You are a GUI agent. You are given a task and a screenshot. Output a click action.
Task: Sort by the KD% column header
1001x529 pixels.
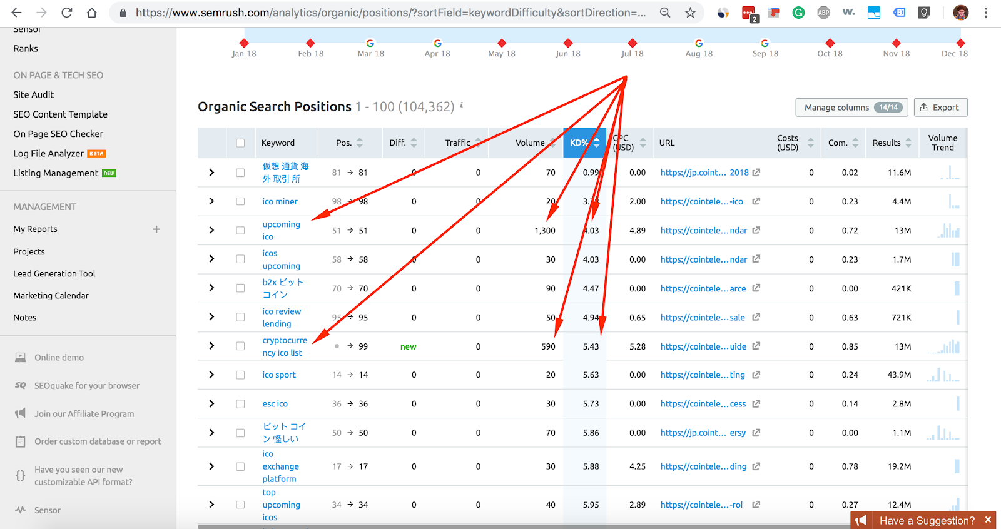pyautogui.click(x=584, y=143)
